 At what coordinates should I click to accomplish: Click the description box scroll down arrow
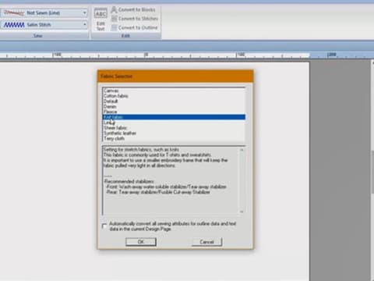pos(242,212)
